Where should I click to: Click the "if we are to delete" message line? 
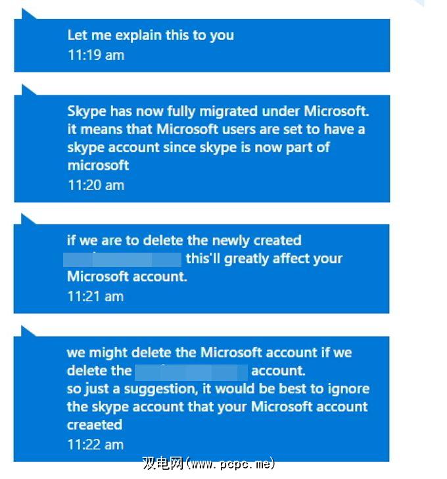[184, 240]
